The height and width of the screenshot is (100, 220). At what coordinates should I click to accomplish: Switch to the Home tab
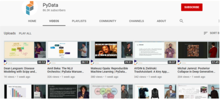tap(32, 21)
